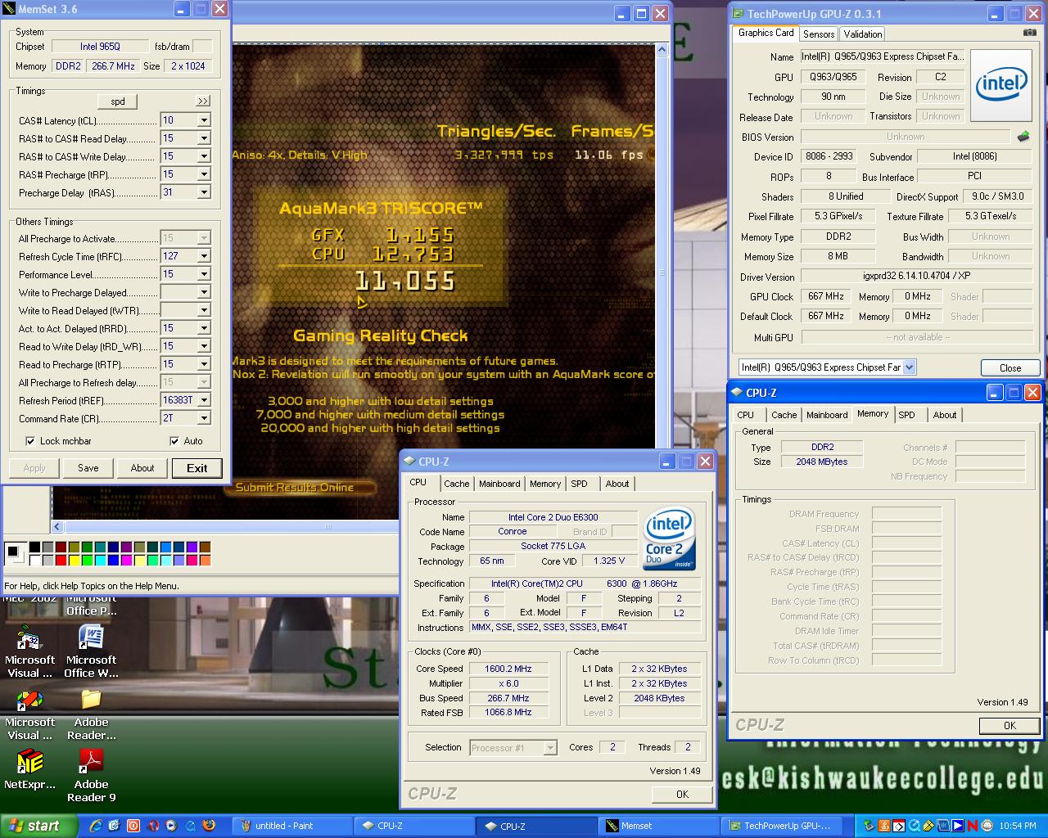Click the red N tray icon
The width and height of the screenshot is (1048, 838).
pyautogui.click(x=973, y=826)
